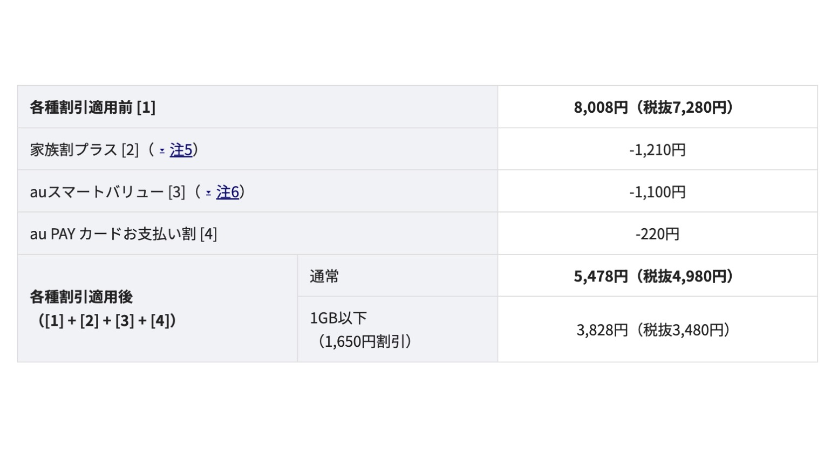Click the (1,650円割引) discount note
This screenshot has width=831, height=467.
click(364, 341)
